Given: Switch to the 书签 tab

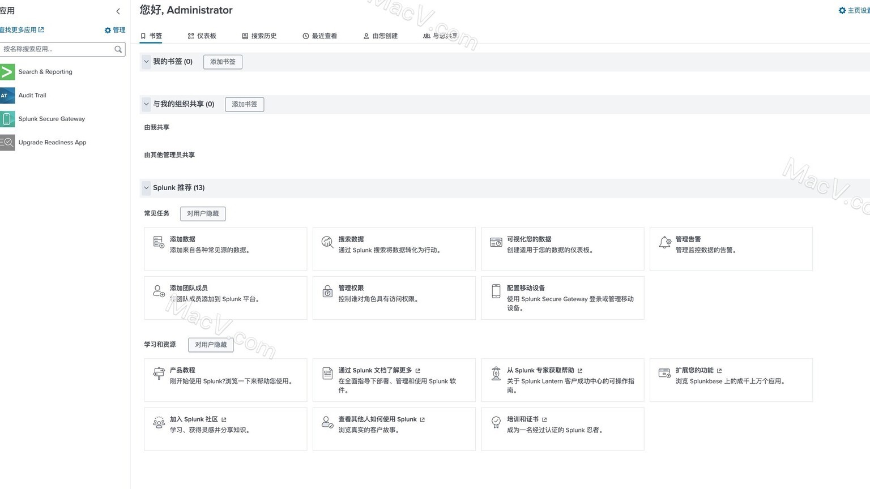Looking at the screenshot, I should point(151,36).
